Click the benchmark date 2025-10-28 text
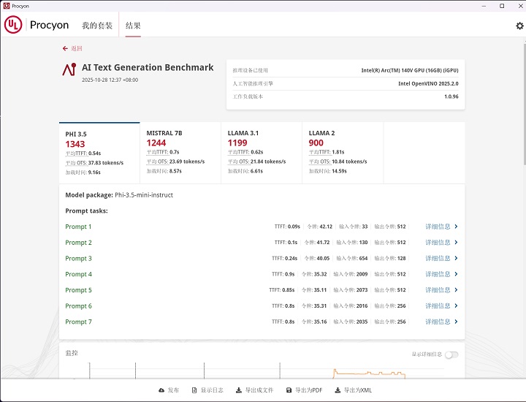This screenshot has height=402, width=526. (110, 80)
